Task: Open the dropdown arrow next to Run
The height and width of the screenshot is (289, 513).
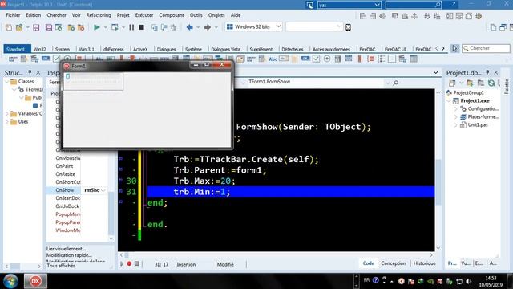Action: (x=105, y=27)
